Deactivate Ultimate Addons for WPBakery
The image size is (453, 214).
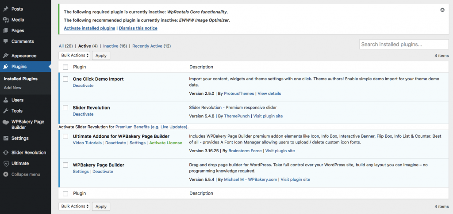[x=115, y=143]
